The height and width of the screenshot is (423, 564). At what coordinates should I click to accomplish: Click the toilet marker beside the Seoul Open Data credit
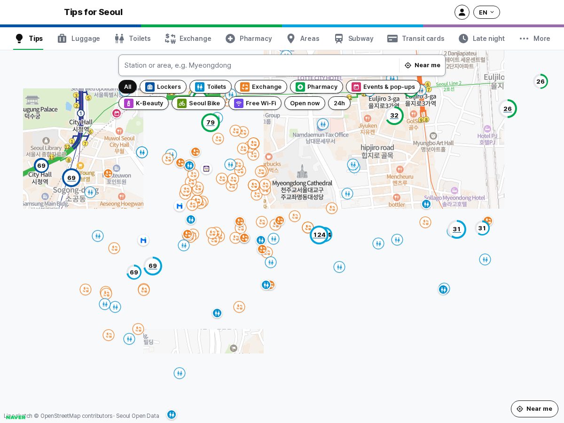coord(172,415)
